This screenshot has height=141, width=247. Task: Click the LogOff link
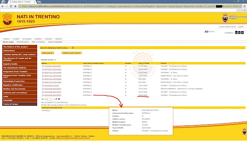(241, 27)
